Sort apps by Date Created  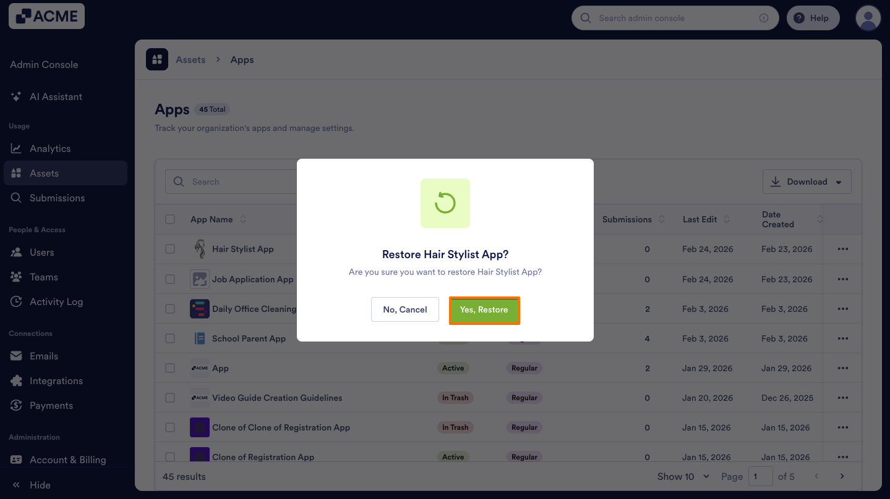point(820,219)
